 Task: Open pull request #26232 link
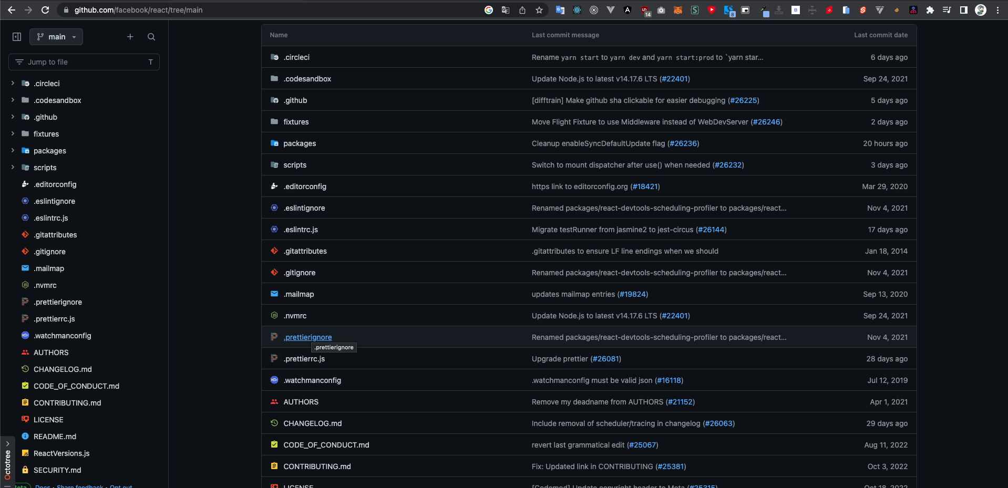pyautogui.click(x=728, y=165)
